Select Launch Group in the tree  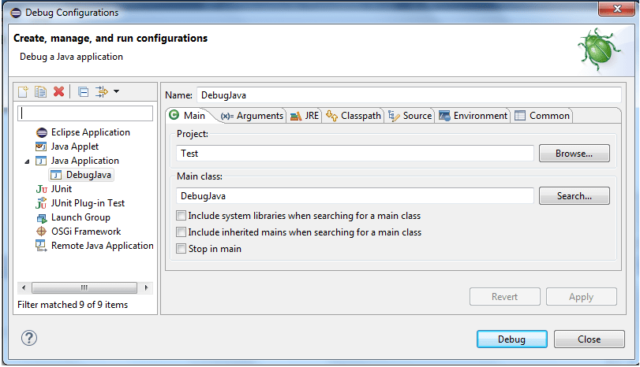[x=80, y=217]
